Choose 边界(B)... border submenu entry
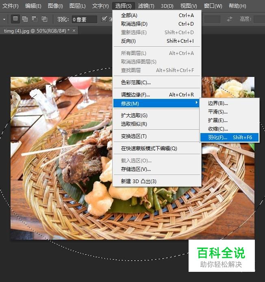 tap(229, 103)
